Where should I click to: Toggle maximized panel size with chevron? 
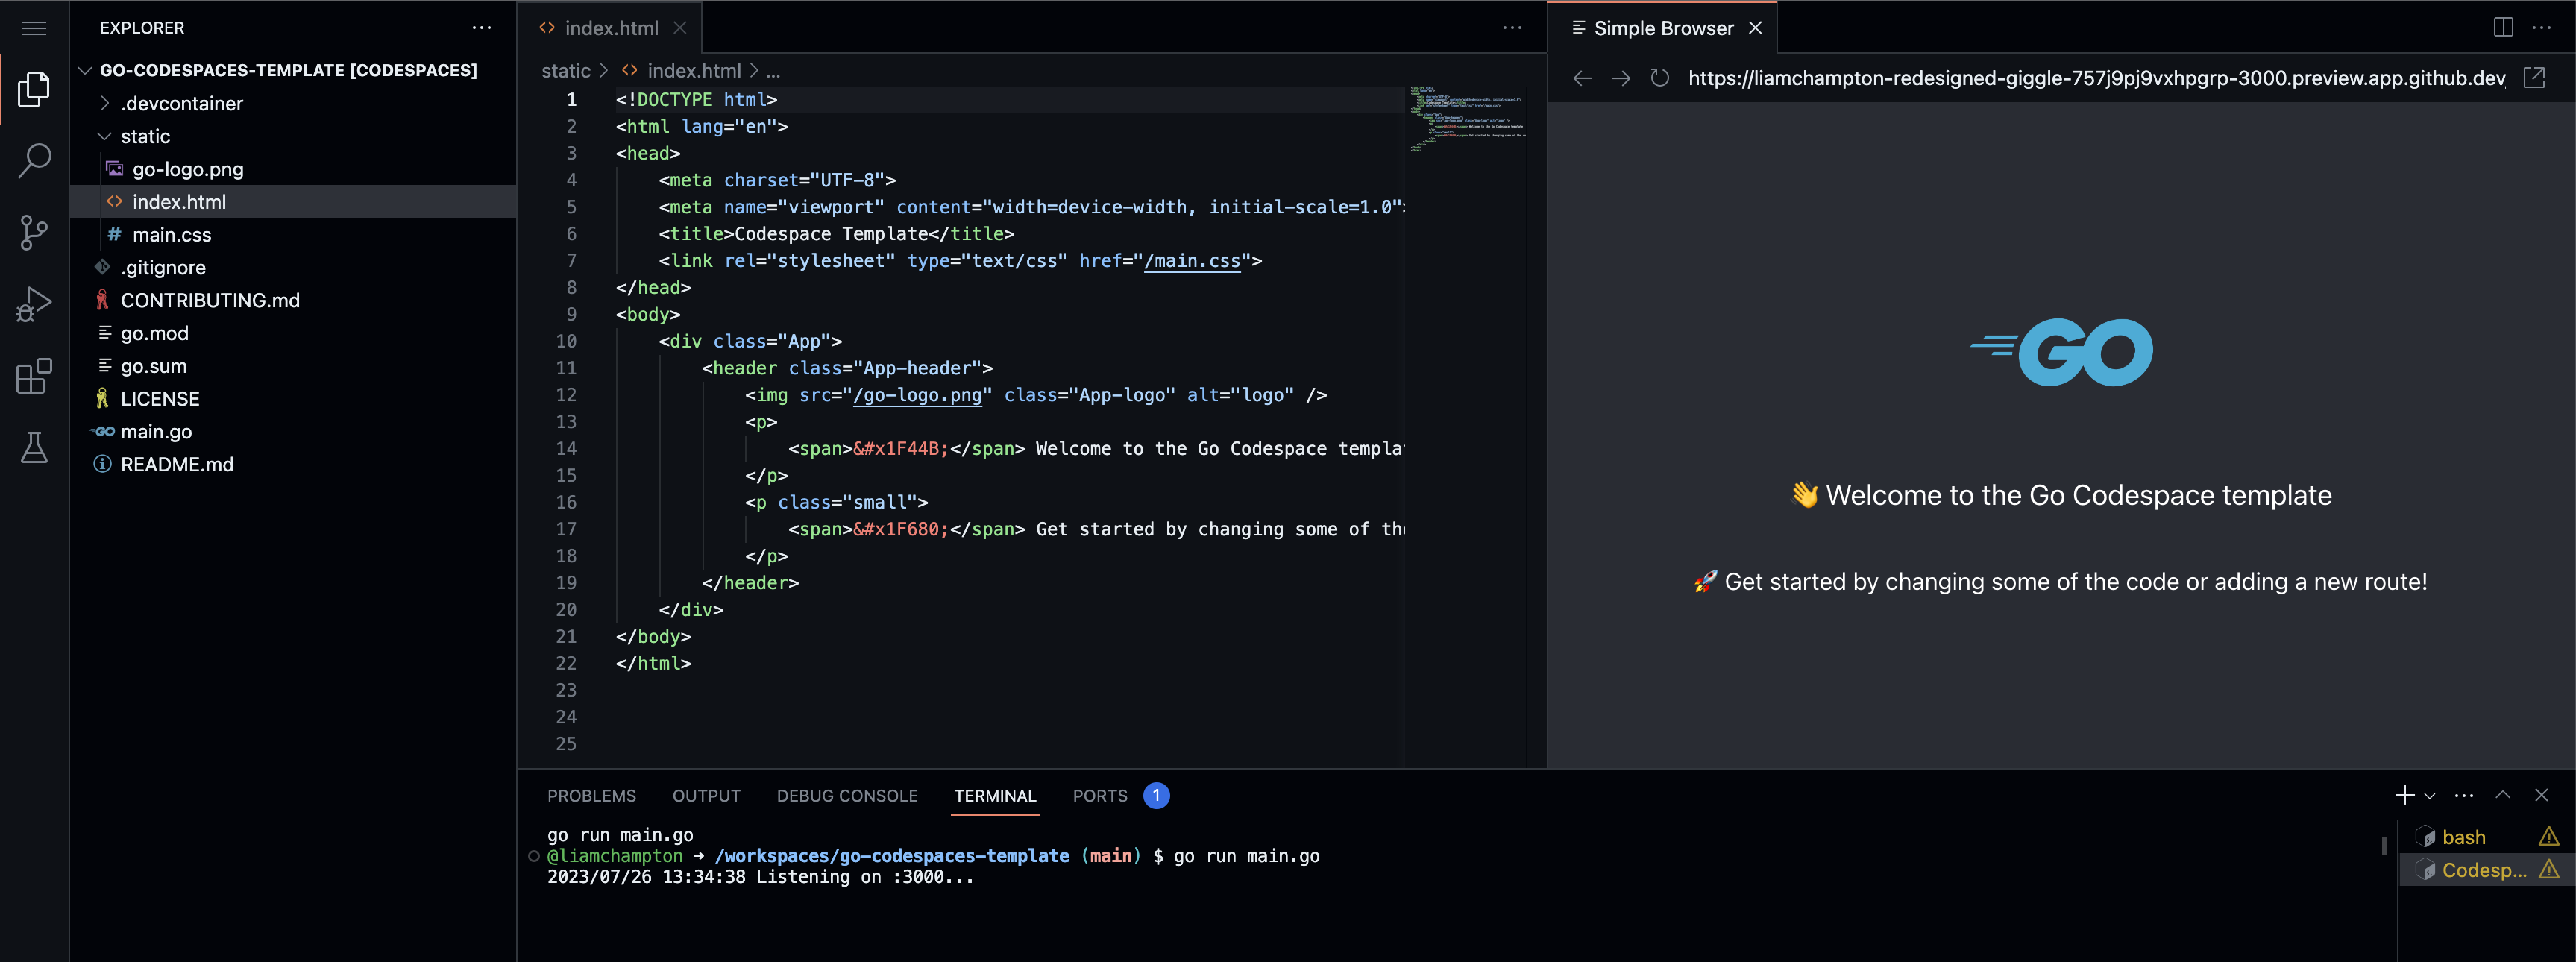coord(2503,795)
